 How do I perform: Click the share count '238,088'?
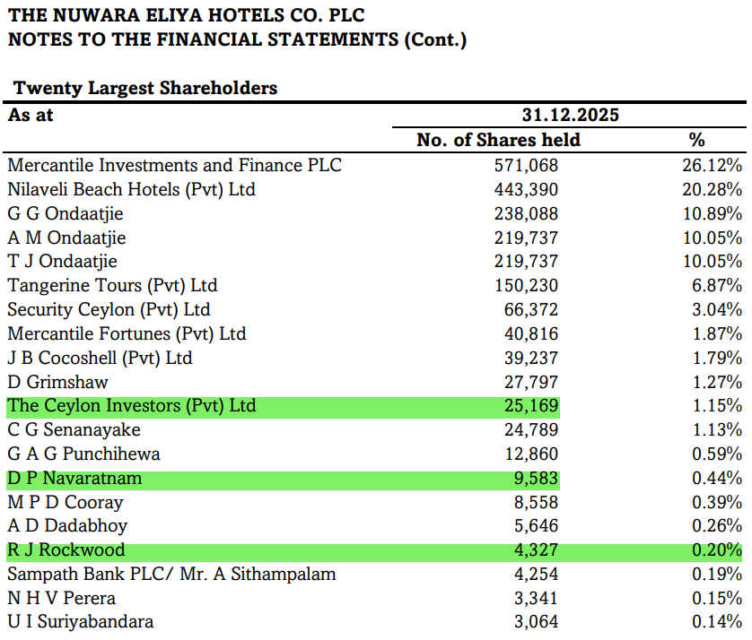[x=526, y=213]
